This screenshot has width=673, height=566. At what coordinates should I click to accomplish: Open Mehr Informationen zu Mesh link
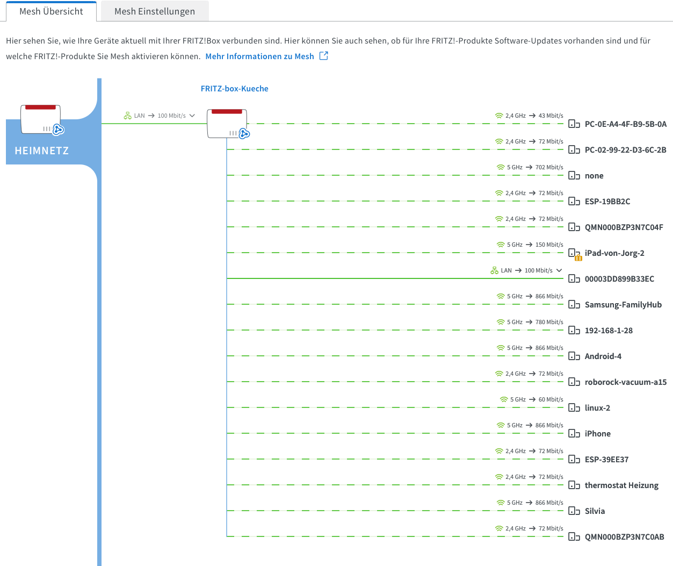pos(259,56)
